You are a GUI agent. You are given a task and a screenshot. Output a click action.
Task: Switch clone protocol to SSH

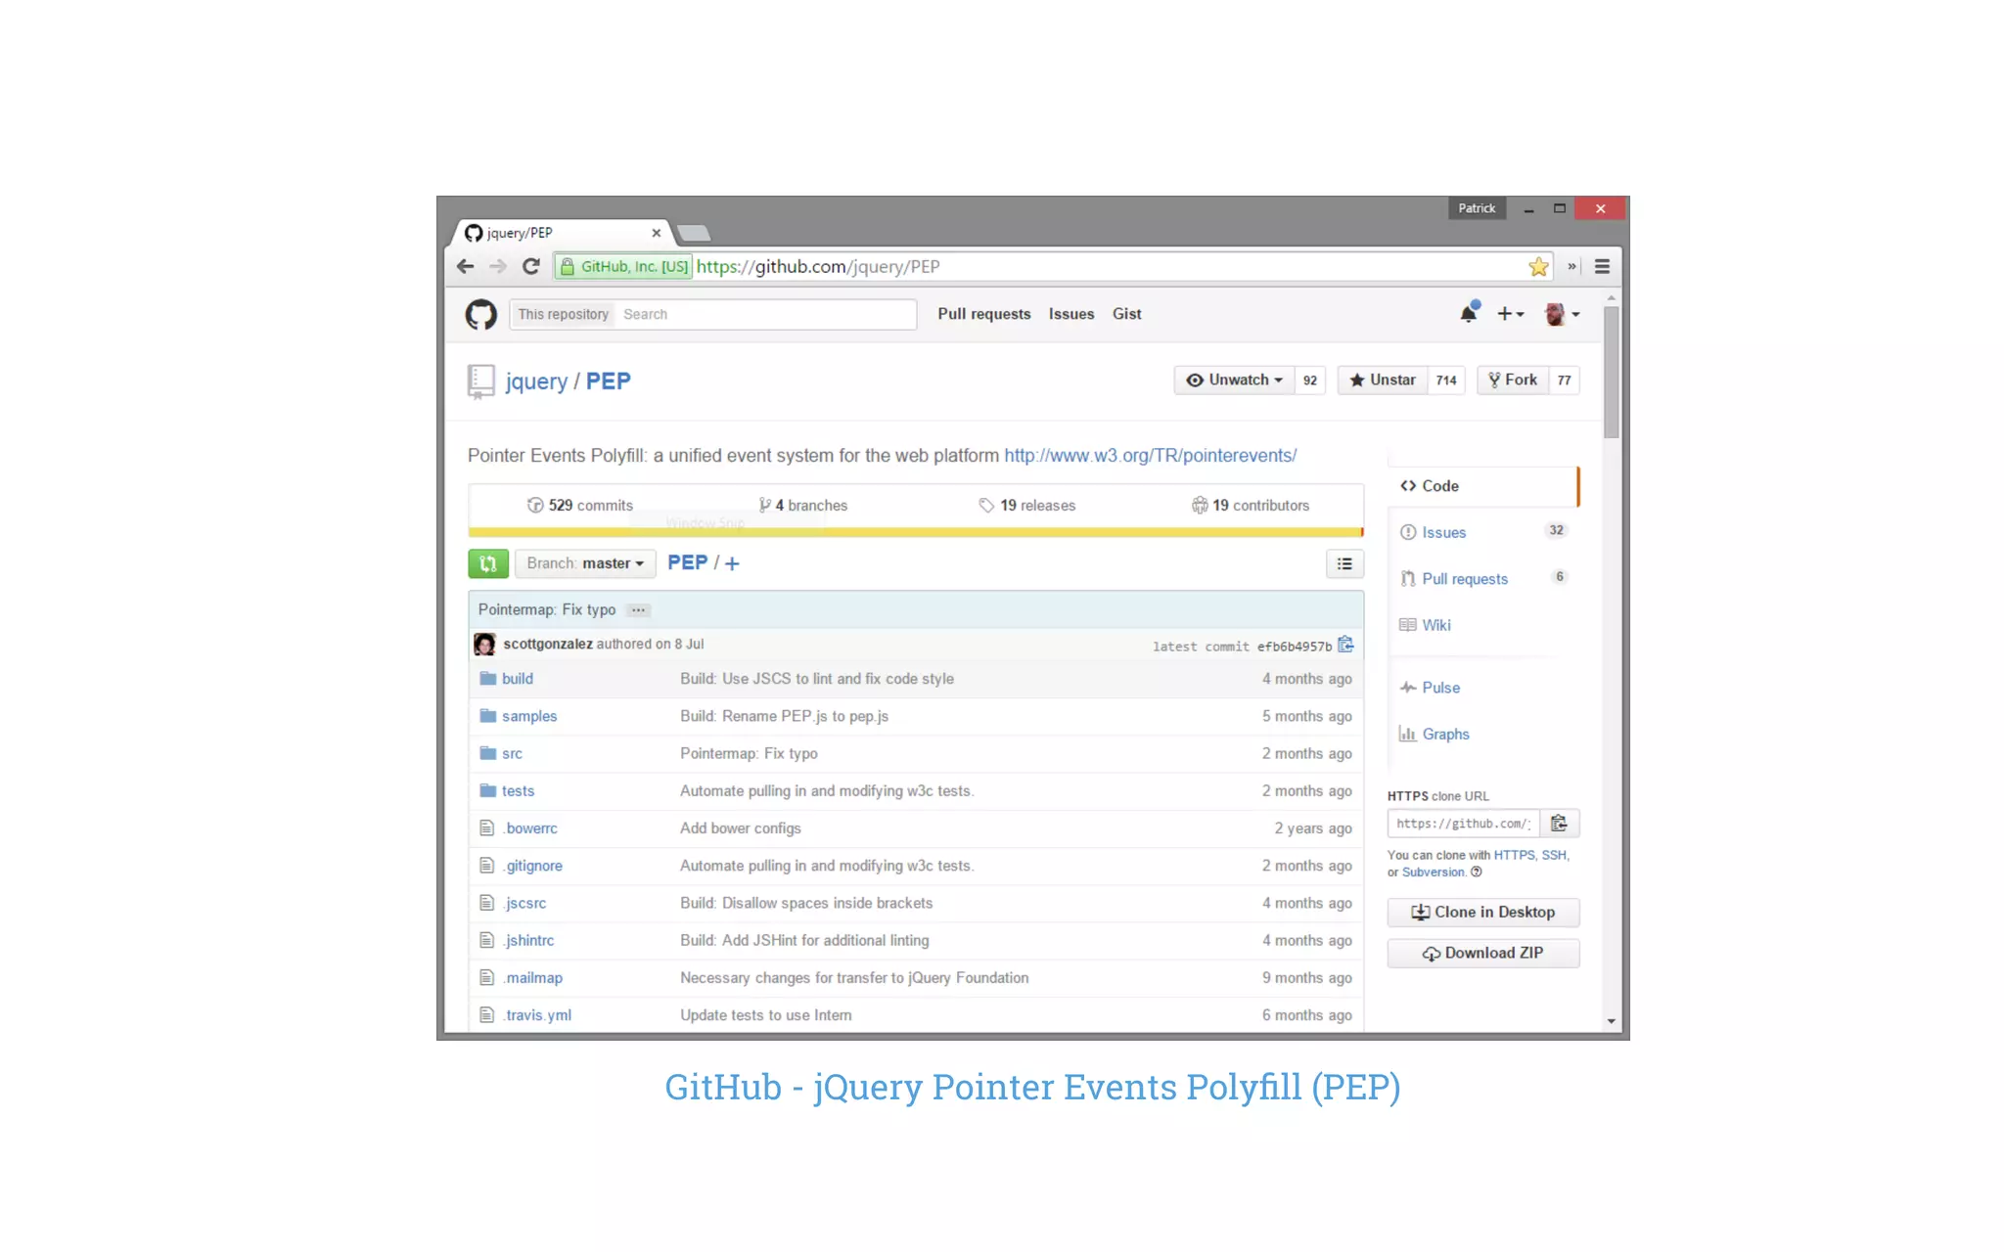pyautogui.click(x=1554, y=855)
